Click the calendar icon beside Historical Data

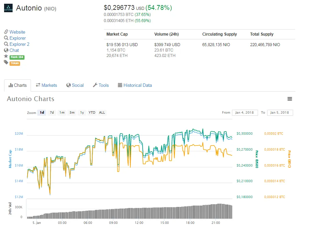[120, 85]
